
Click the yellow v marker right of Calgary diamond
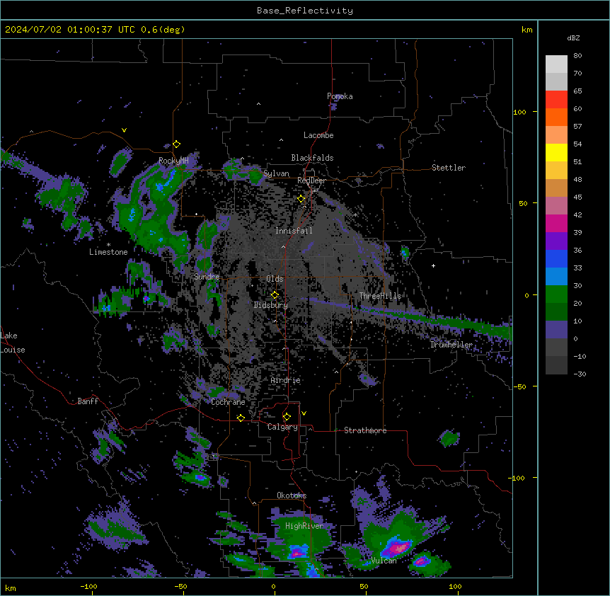(x=304, y=413)
